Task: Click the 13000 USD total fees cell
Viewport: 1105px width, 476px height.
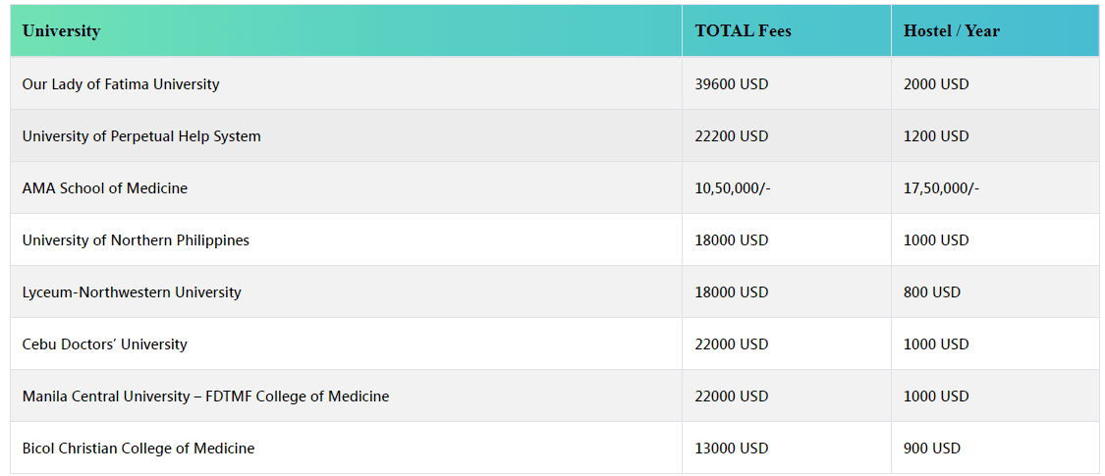Action: pyautogui.click(x=731, y=449)
